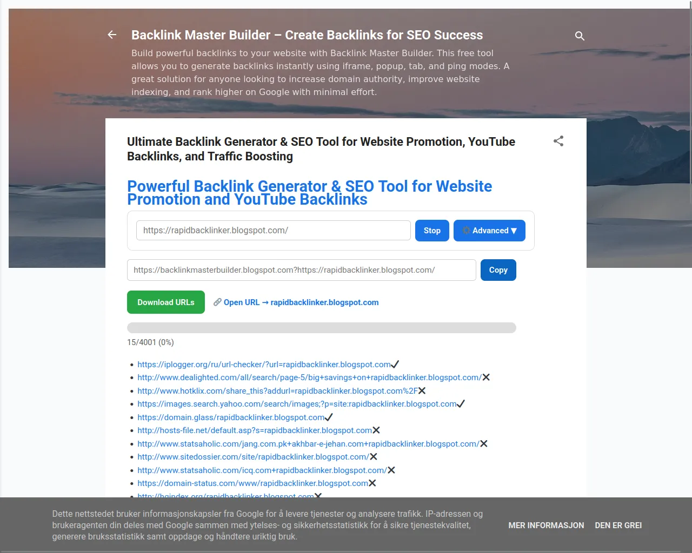The width and height of the screenshot is (692, 553).
Task: Open the images.search.yahoo.com link
Action: point(297,404)
